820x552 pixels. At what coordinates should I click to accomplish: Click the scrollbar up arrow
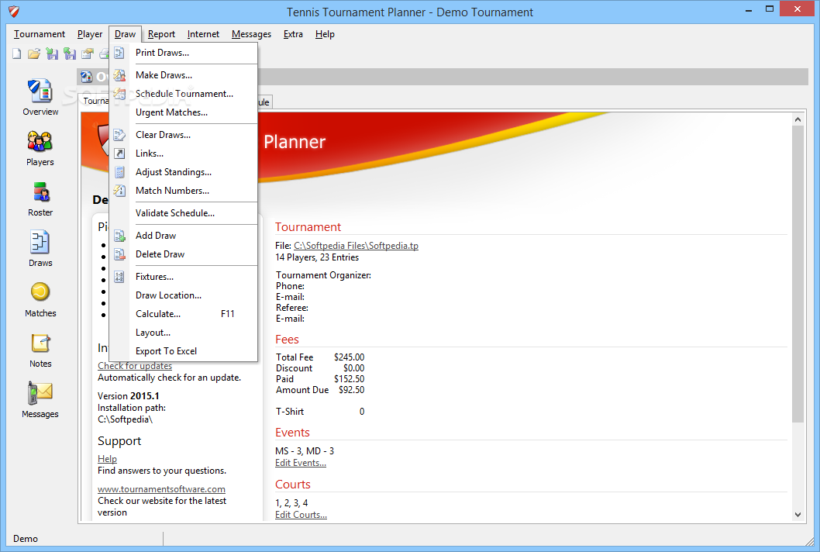(x=798, y=119)
